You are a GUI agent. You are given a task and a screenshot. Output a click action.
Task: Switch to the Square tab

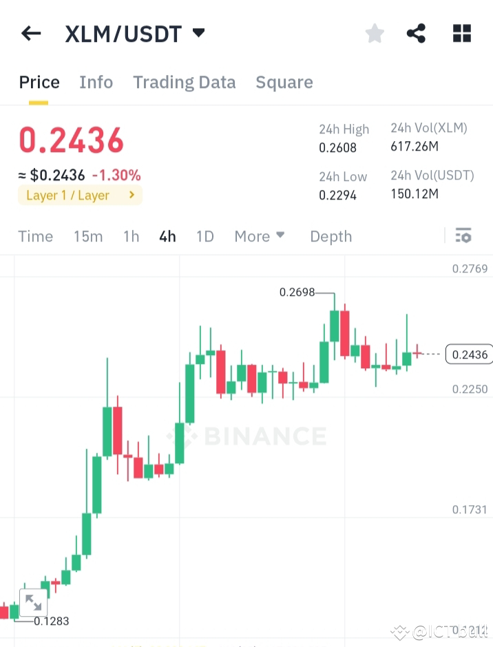(x=284, y=82)
